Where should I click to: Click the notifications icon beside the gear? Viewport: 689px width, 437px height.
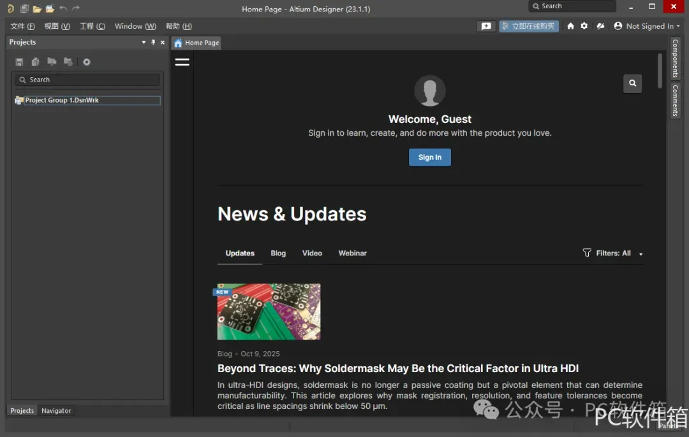tap(600, 26)
